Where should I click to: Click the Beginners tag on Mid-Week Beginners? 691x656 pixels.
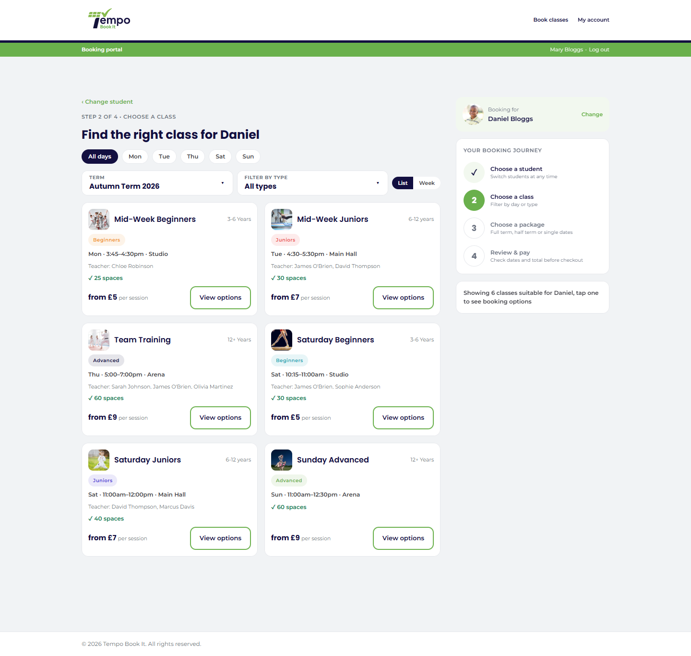(107, 240)
